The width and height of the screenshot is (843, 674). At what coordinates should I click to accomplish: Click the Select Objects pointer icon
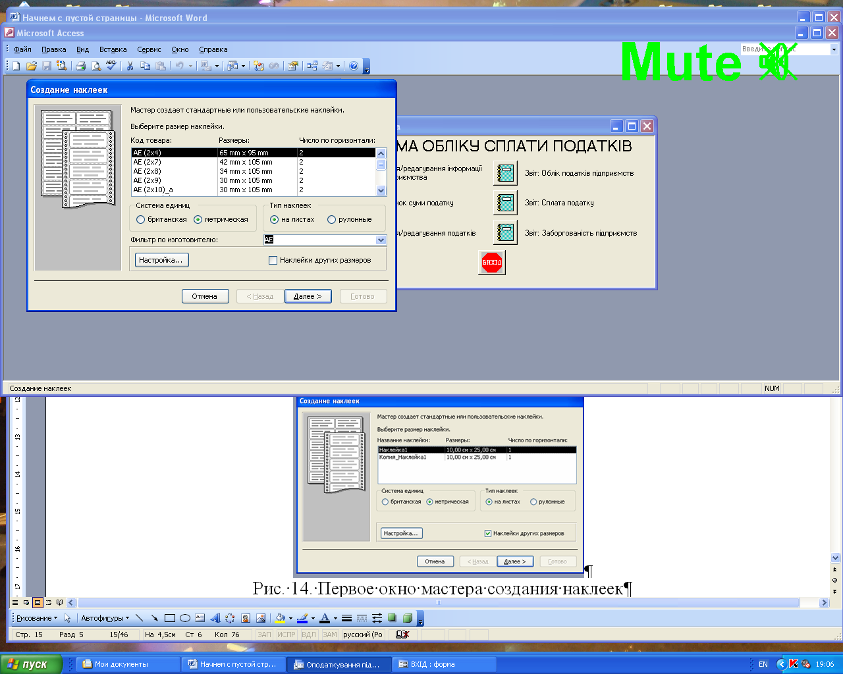[67, 618]
